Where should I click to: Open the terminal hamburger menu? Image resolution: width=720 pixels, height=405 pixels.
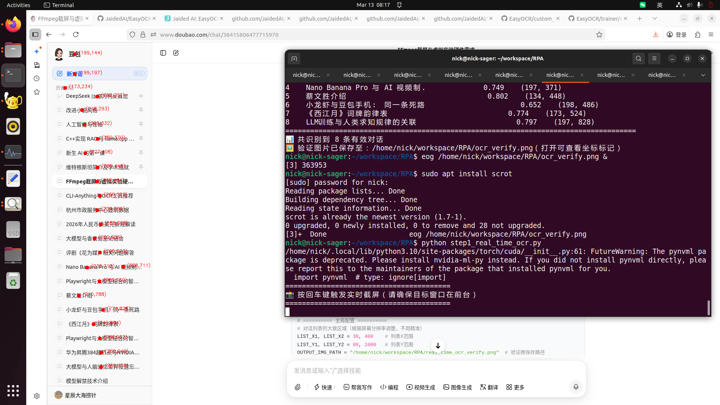click(x=654, y=58)
